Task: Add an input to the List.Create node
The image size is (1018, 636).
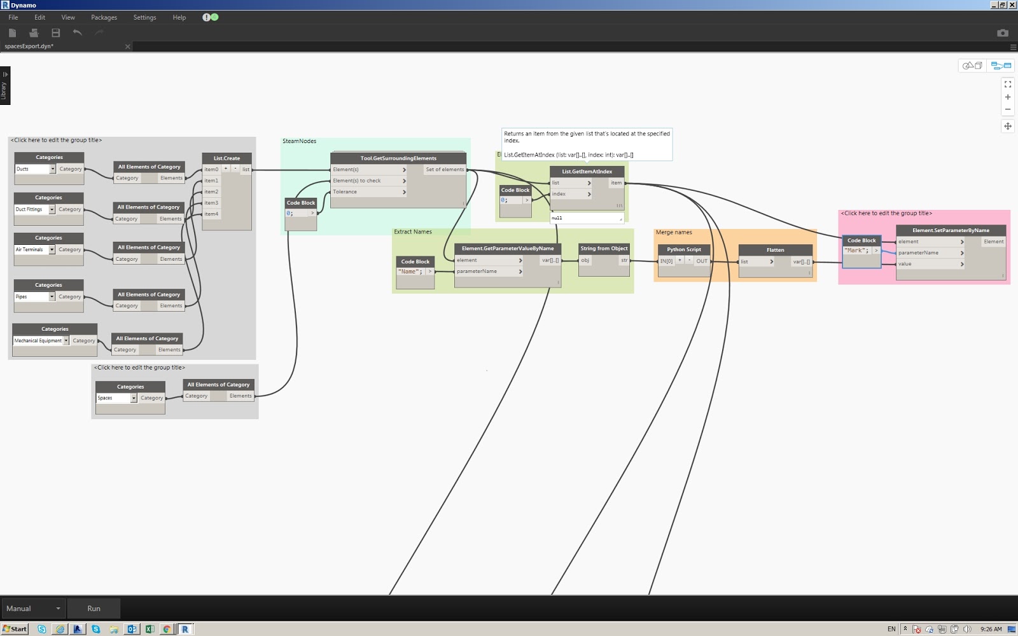Action: pyautogui.click(x=227, y=169)
